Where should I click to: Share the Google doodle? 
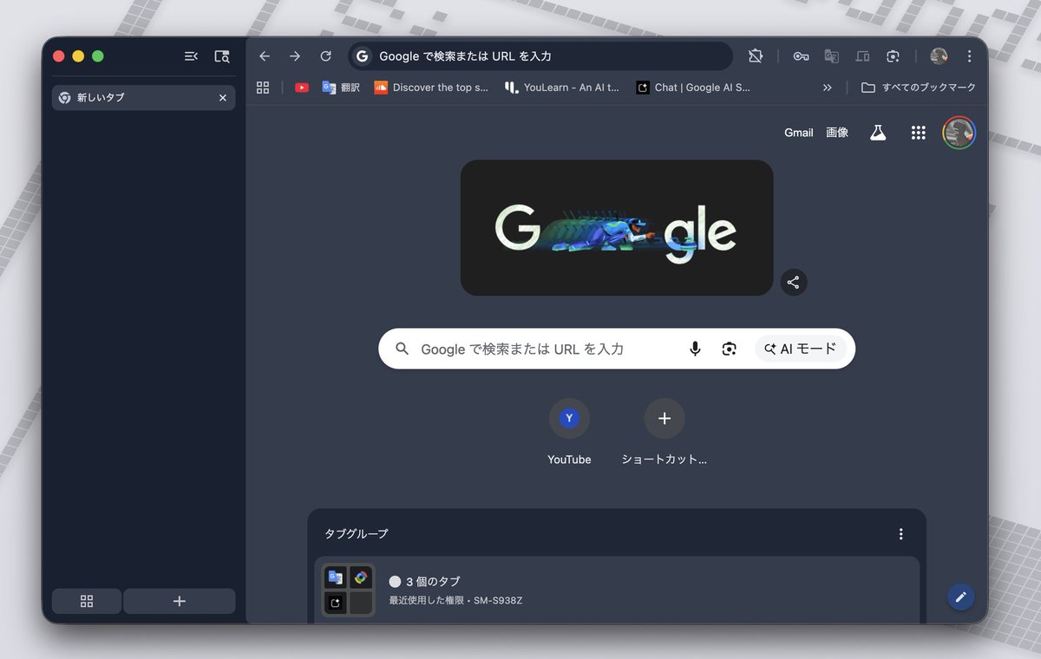(x=793, y=282)
